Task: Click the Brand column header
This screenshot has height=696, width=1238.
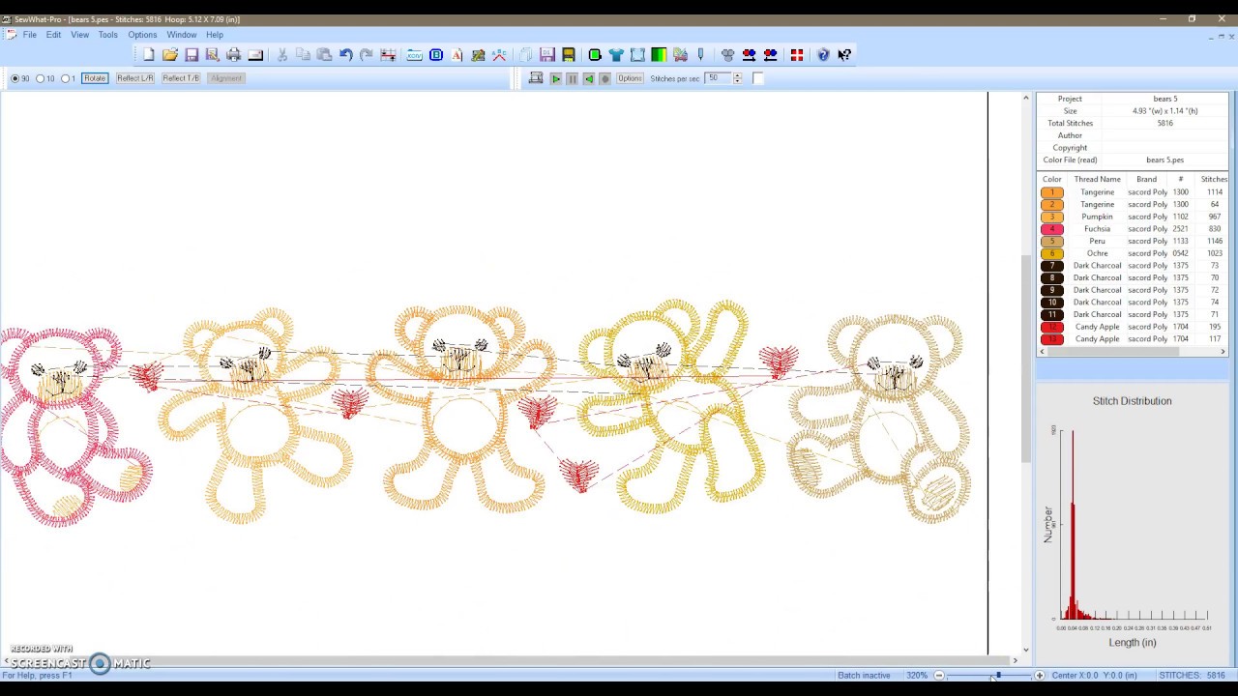Action: click(1147, 179)
